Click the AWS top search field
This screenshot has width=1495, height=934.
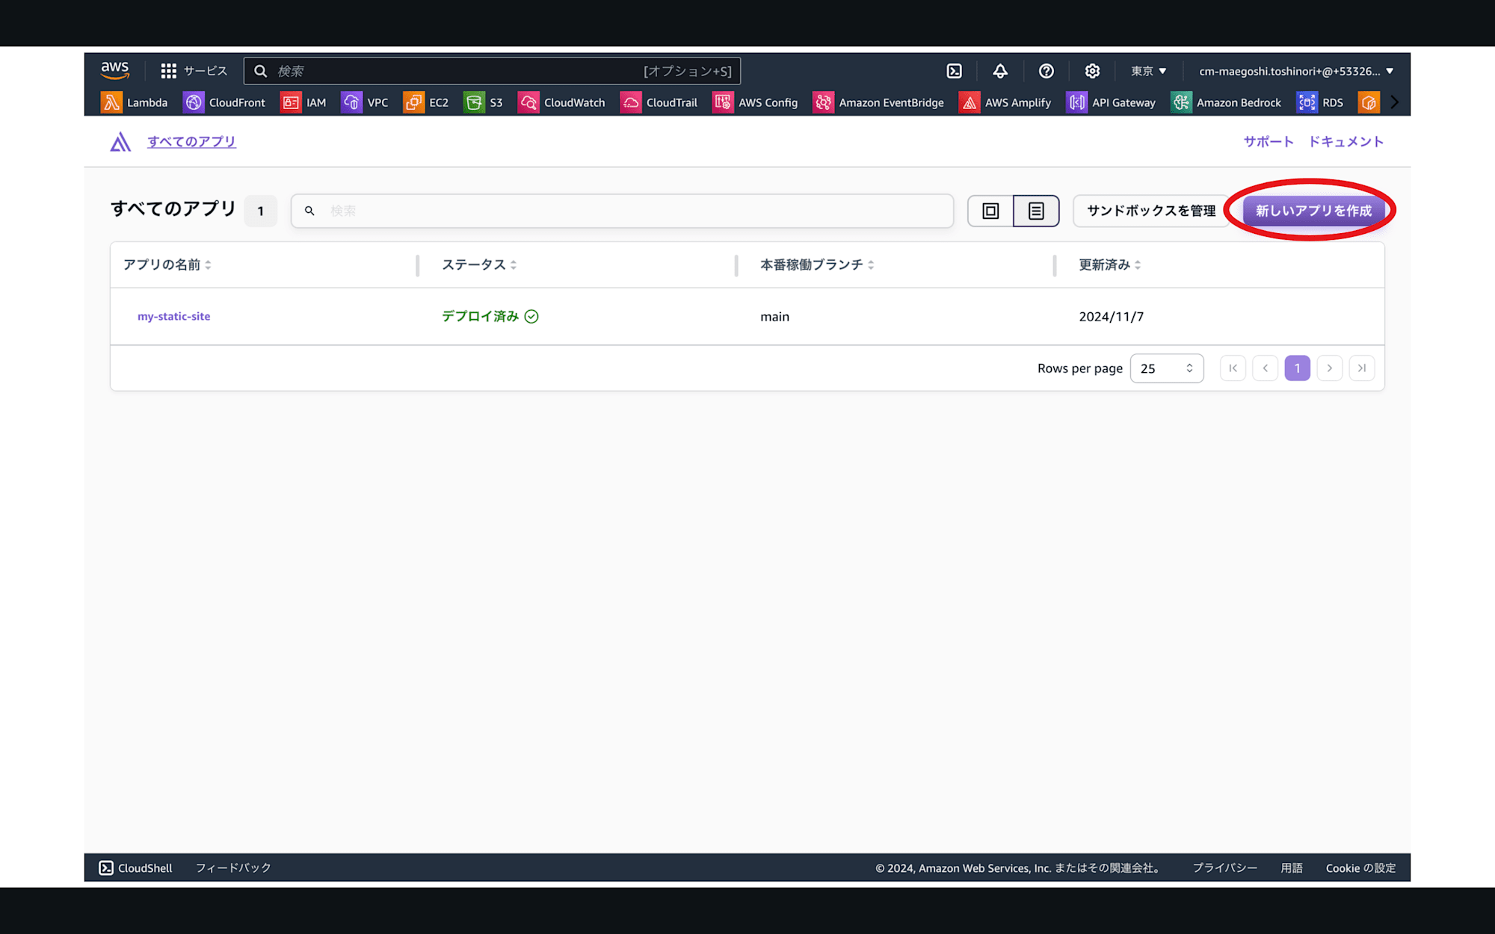tap(492, 71)
